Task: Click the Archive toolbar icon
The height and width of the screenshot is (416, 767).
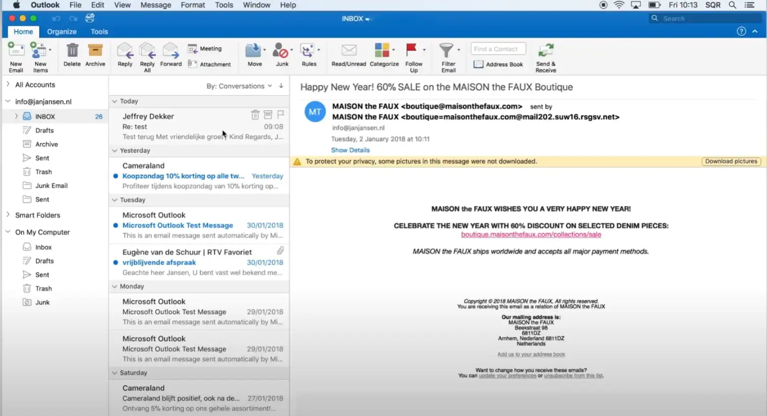Action: [x=95, y=51]
